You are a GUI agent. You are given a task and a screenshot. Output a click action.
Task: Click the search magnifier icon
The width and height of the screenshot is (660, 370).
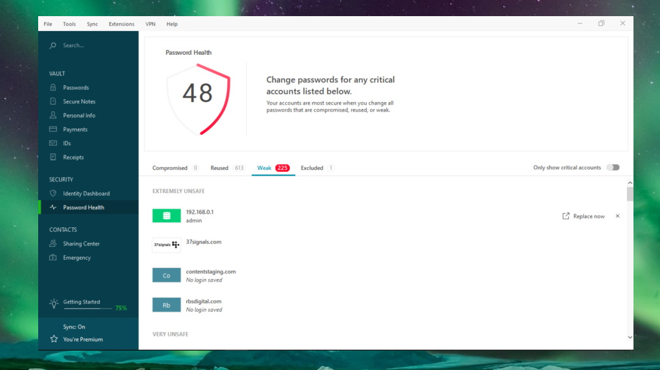click(52, 45)
